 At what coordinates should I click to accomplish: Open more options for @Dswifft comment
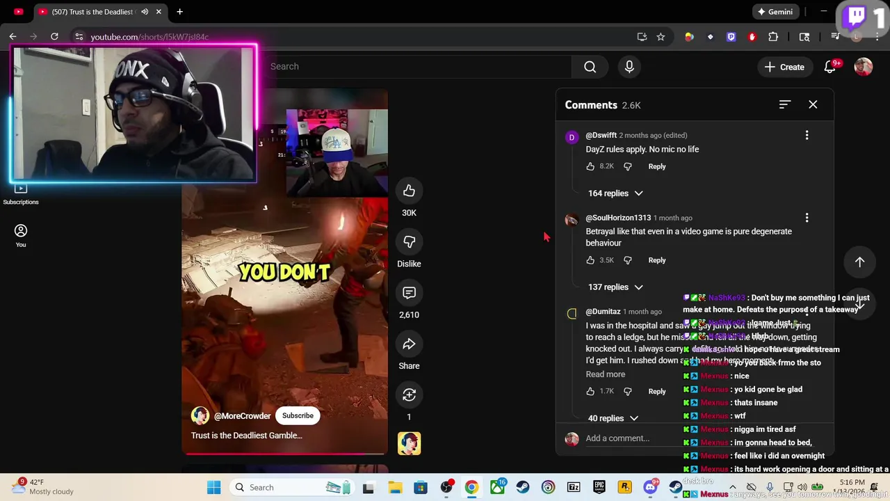pyautogui.click(x=807, y=135)
